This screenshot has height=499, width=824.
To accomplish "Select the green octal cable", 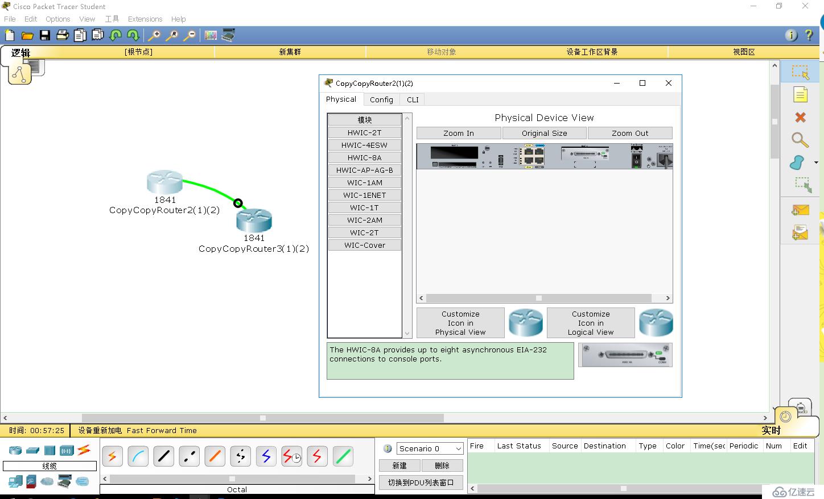I will click(x=343, y=456).
